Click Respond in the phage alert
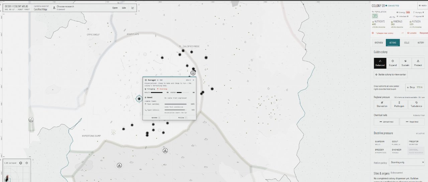The width and height of the screenshot is (428, 182). point(423,33)
